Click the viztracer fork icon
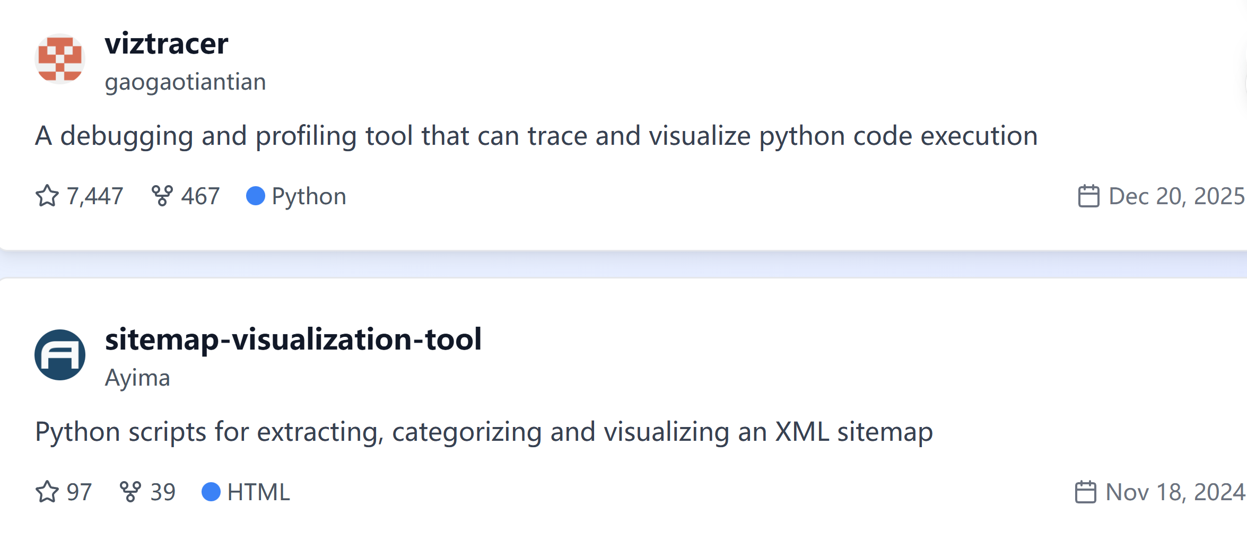This screenshot has height=540, width=1247. pyautogui.click(x=162, y=196)
